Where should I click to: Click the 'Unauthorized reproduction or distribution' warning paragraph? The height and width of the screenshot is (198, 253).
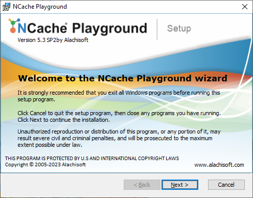tap(119, 138)
